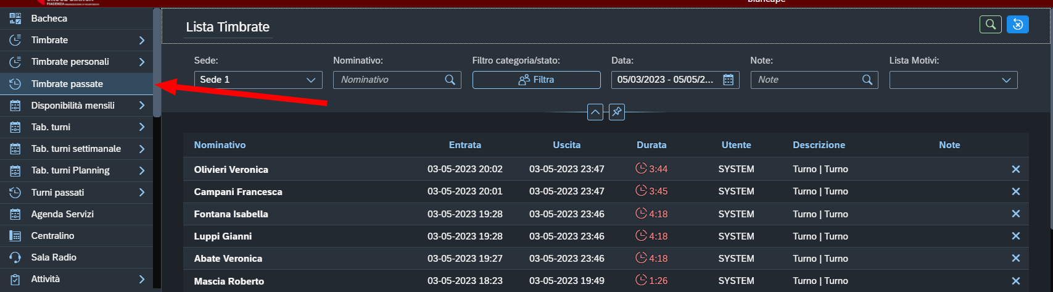Open Disponibilità mensili menu entry
The image size is (1053, 292).
76,106
